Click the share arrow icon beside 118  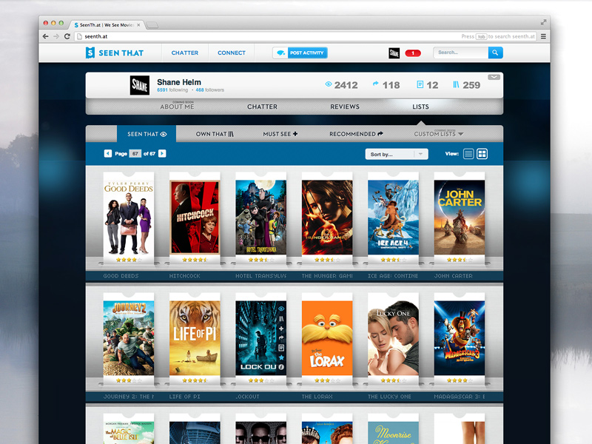click(375, 84)
